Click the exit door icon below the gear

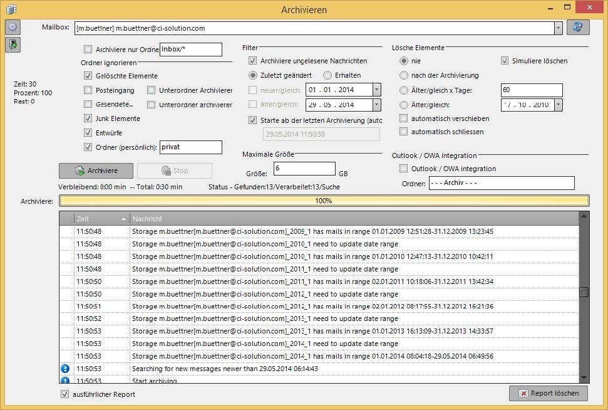(13, 45)
